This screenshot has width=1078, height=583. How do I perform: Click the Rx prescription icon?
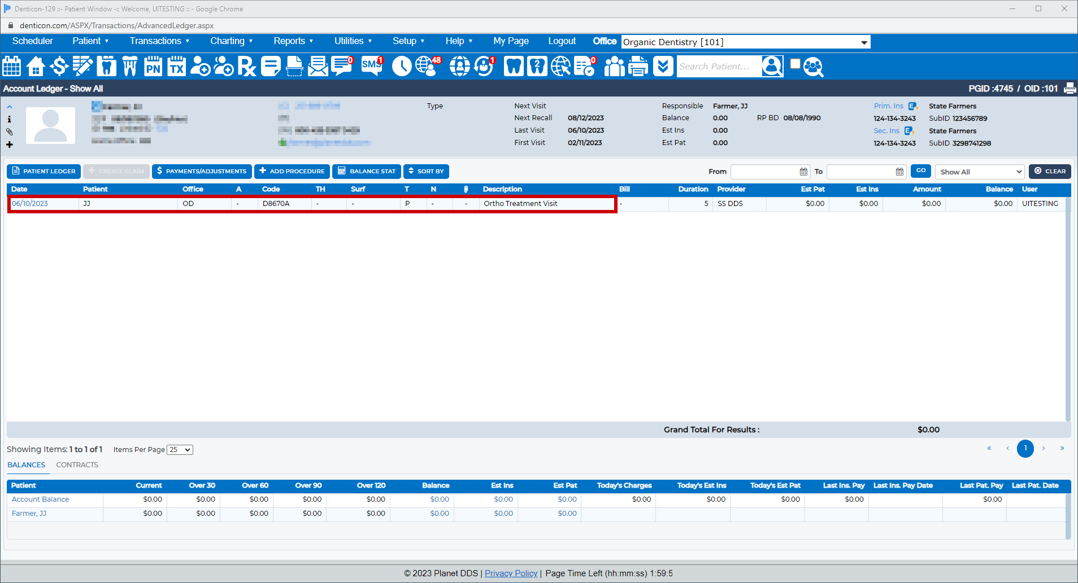(247, 67)
